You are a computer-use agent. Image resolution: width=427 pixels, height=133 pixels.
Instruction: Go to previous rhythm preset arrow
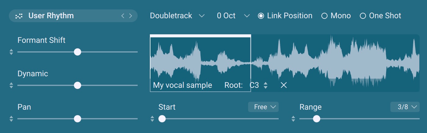[x=123, y=16]
